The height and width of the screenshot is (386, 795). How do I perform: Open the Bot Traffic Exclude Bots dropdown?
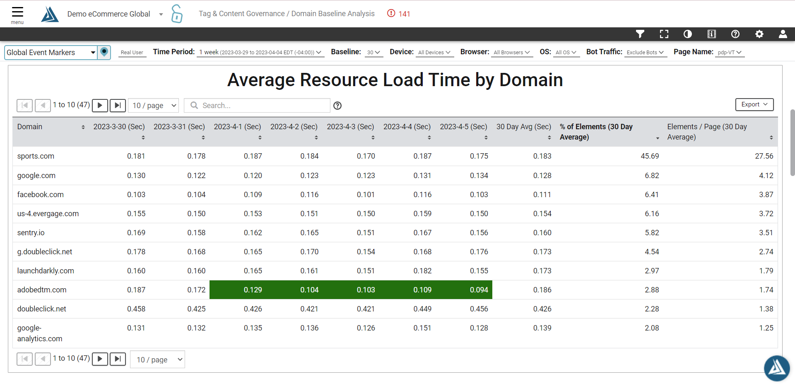(646, 53)
